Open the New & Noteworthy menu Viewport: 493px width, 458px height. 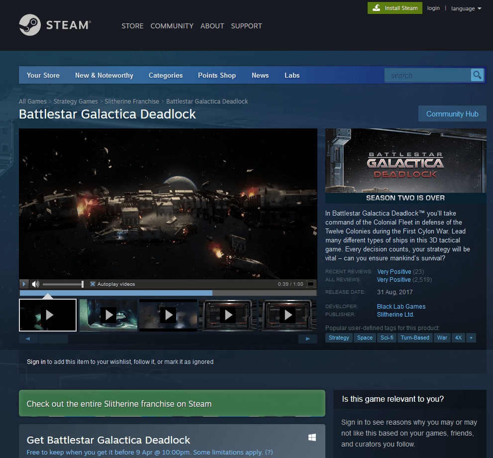pos(104,75)
